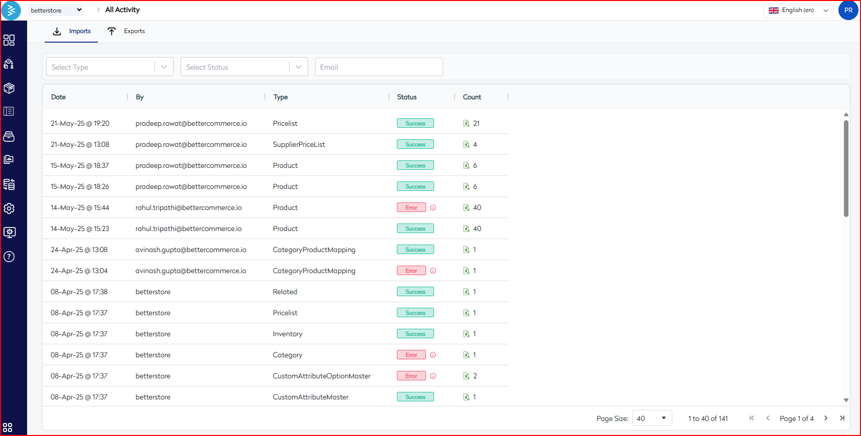Click the Email filter input field
This screenshot has height=436, width=861.
(x=379, y=67)
